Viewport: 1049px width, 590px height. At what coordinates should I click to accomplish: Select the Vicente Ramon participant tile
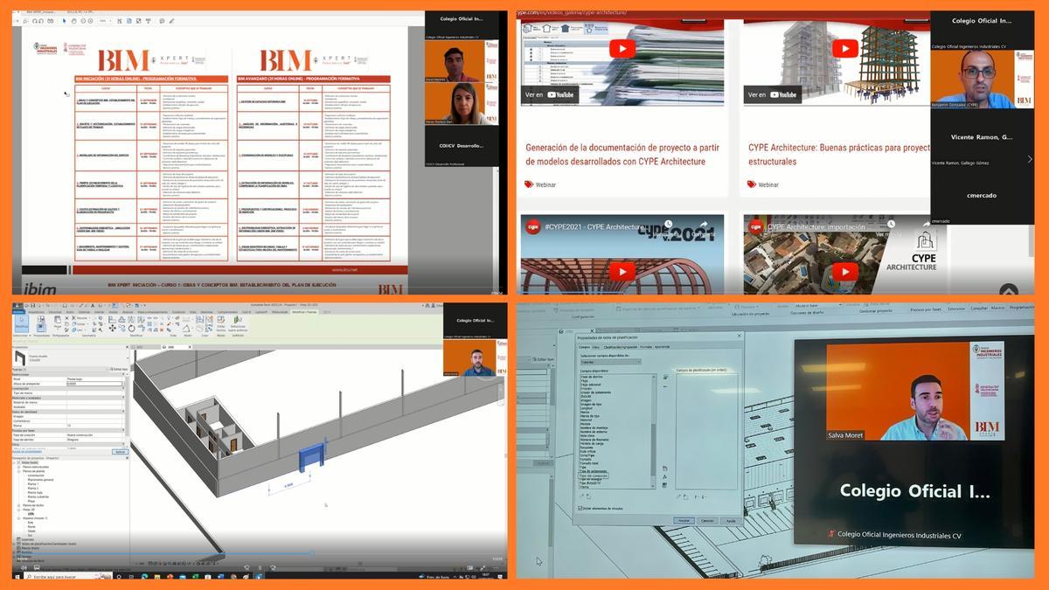click(982, 137)
